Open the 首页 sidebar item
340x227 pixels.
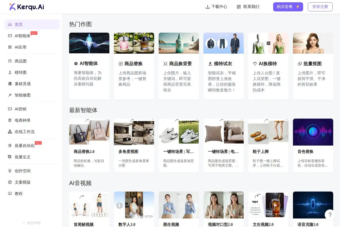[x=32, y=24]
